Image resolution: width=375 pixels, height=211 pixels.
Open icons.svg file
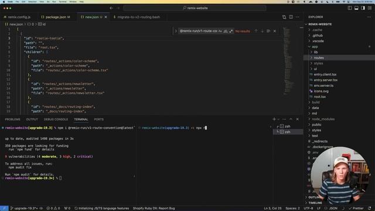[321, 91]
